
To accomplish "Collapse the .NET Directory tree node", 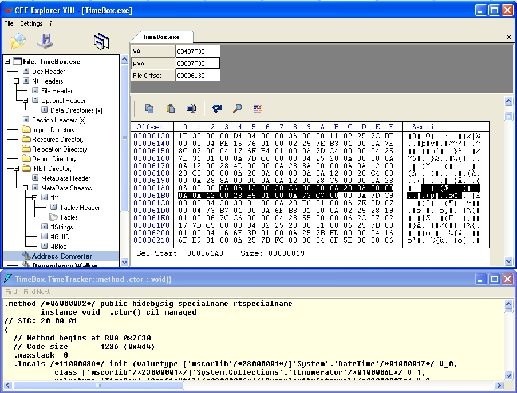I will (17, 169).
